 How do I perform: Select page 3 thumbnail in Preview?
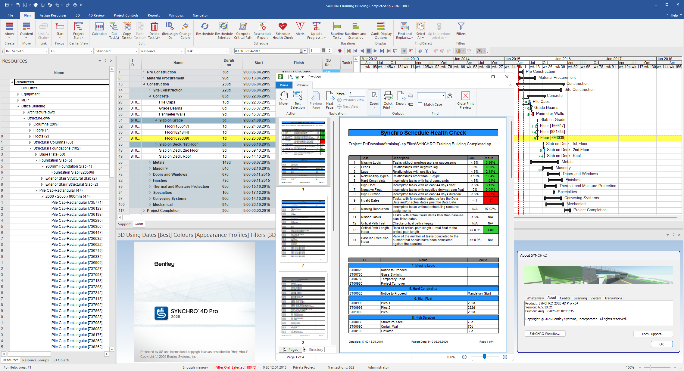point(303,305)
